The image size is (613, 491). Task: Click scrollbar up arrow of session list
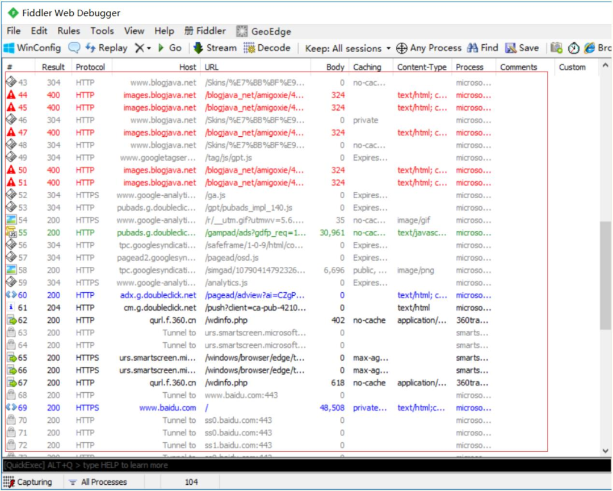605,66
